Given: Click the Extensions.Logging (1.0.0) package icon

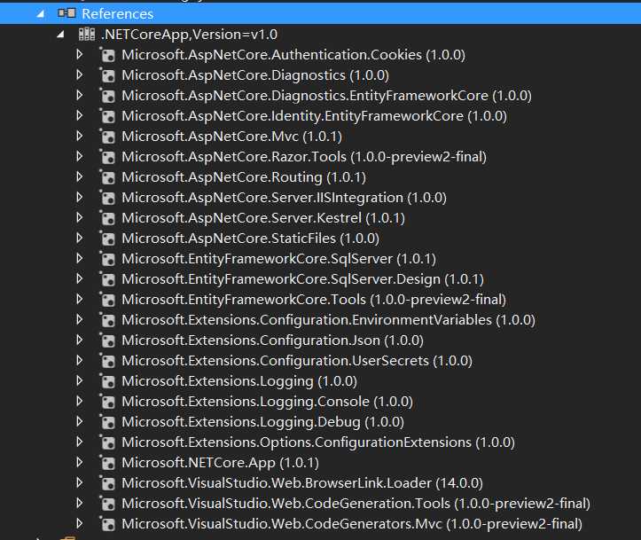Looking at the screenshot, I should (108, 381).
